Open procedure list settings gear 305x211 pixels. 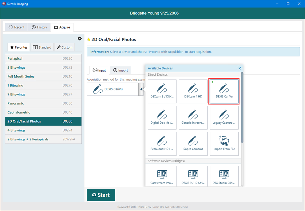(x=80, y=39)
